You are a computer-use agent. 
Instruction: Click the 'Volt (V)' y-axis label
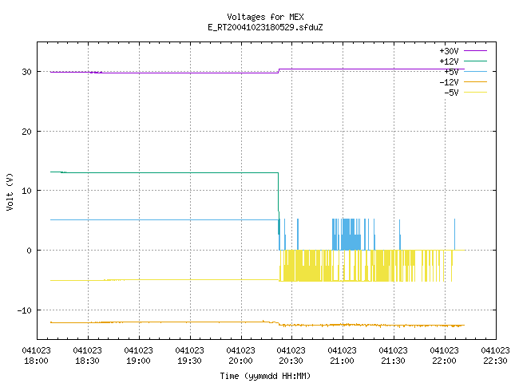10,191
